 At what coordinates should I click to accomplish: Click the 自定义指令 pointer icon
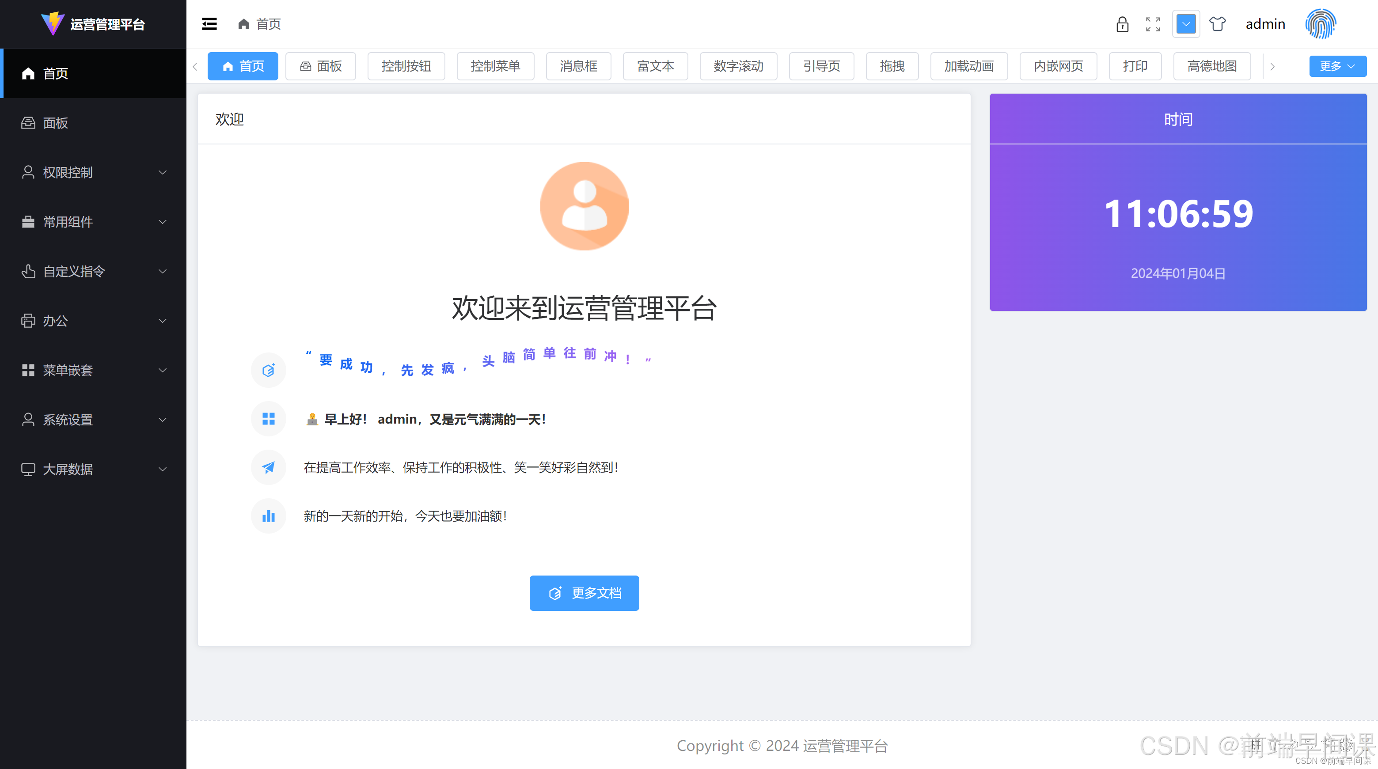[x=28, y=271]
